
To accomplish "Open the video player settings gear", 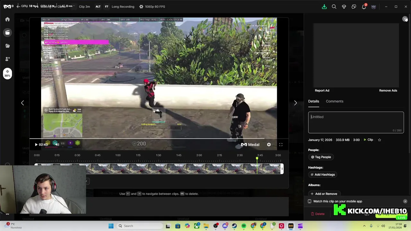I will click(x=269, y=145).
